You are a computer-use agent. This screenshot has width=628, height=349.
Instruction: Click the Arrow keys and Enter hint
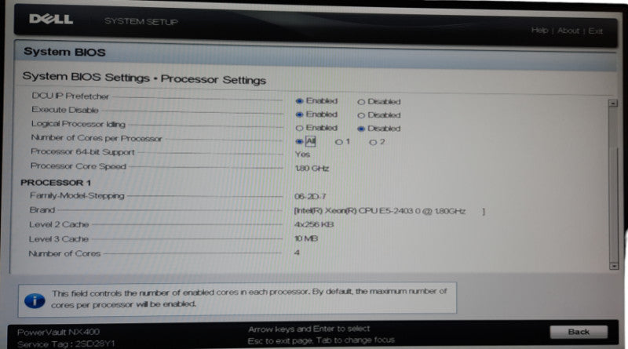309,329
